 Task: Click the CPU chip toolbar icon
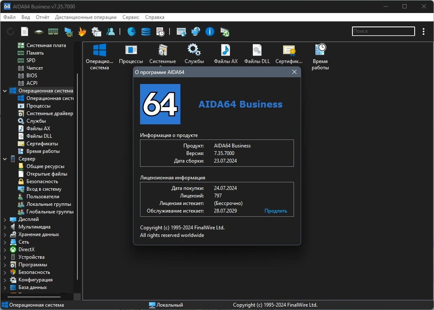[x=39, y=32]
